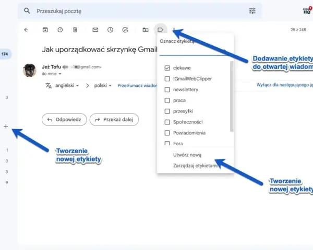Open search filter options icon
313x250 pixels.
[x=252, y=11]
